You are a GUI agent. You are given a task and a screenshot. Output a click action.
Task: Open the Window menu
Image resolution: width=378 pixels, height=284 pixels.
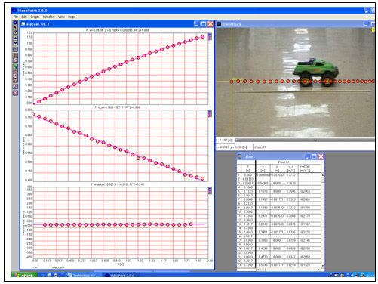click(x=48, y=17)
